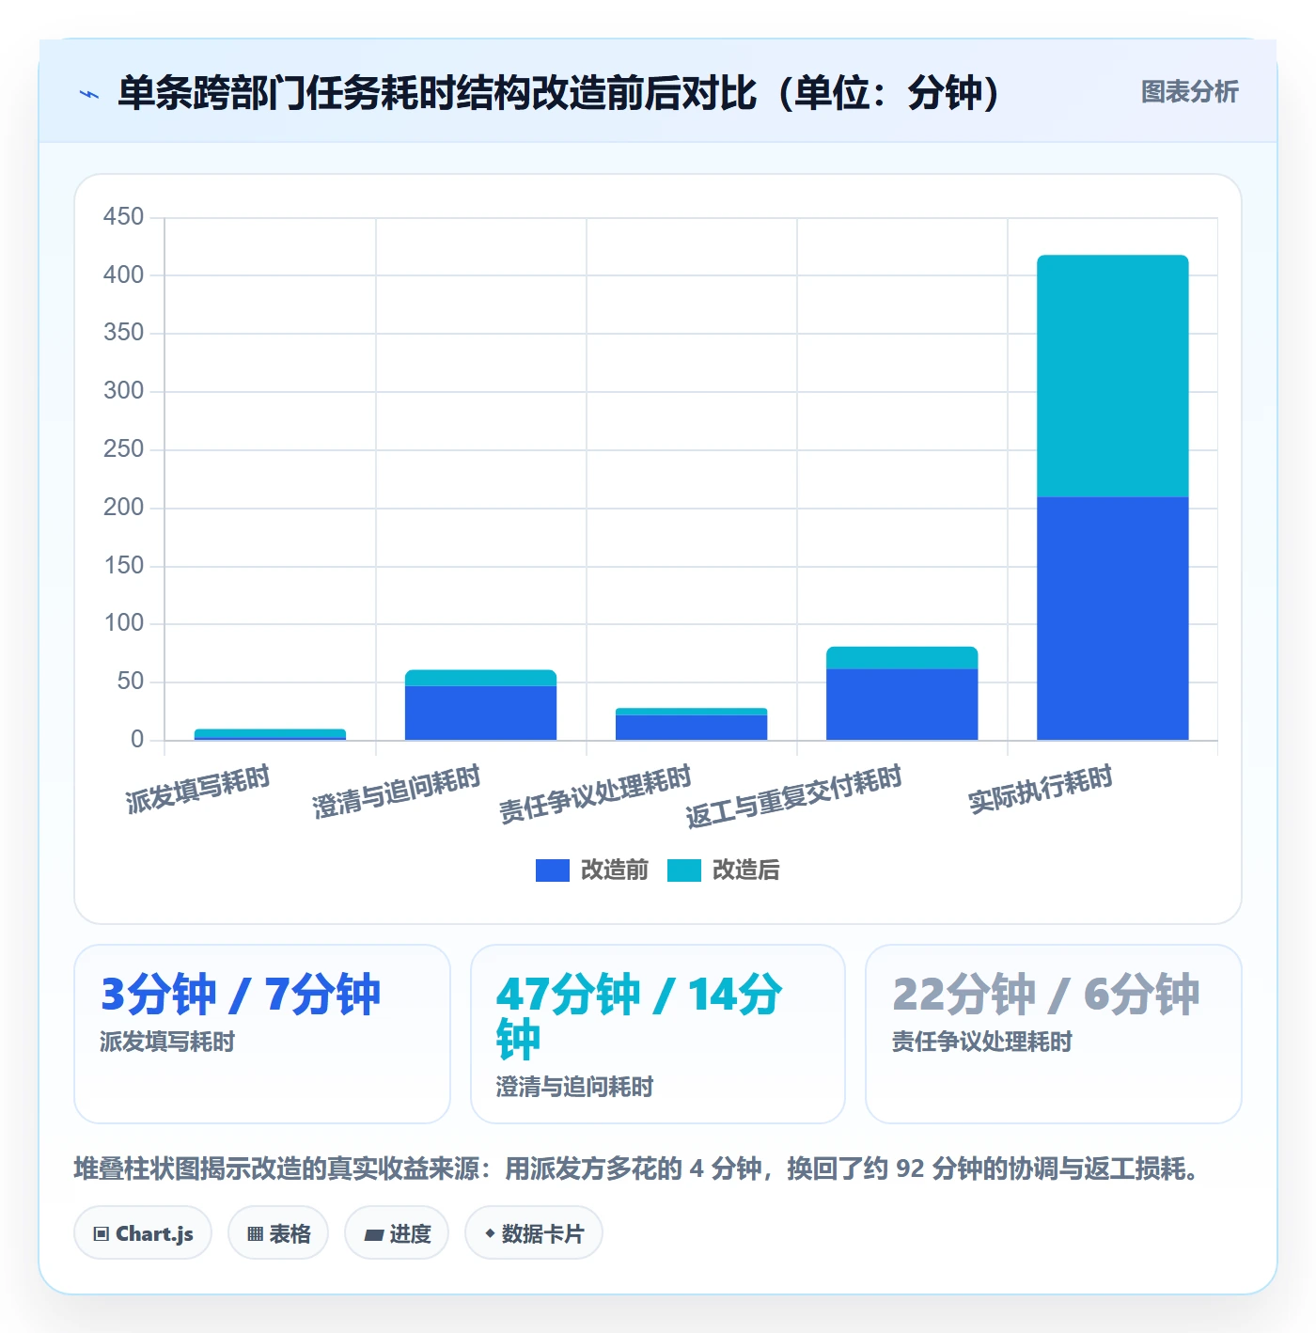The image size is (1316, 1333).
Task: Click the 进度 tag pill
Action: coord(397,1233)
